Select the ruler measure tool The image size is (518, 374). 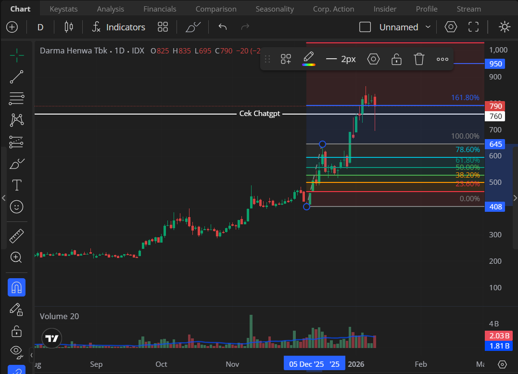(16, 236)
